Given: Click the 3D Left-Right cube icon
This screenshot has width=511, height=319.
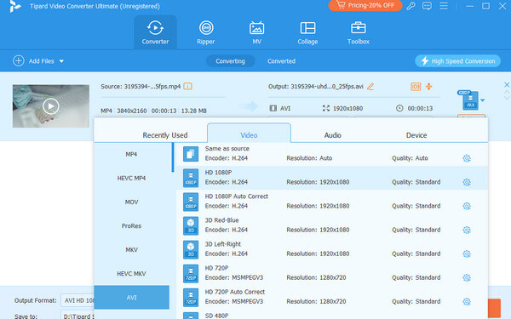Looking at the screenshot, I should [x=191, y=249].
